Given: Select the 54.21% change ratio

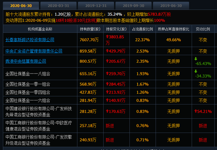Looking at the screenshot, I should 203,111.
